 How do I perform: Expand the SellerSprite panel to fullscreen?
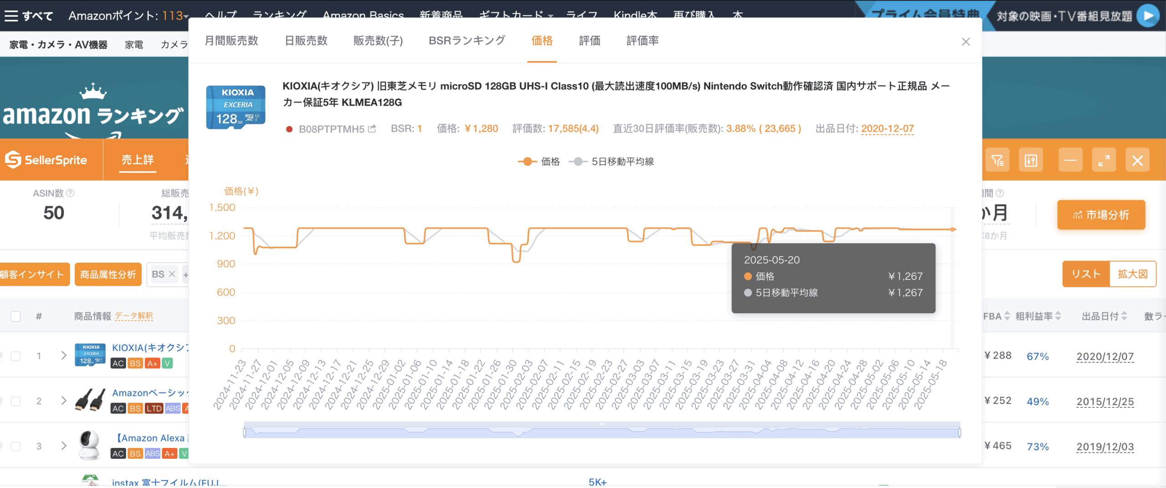(x=1104, y=160)
